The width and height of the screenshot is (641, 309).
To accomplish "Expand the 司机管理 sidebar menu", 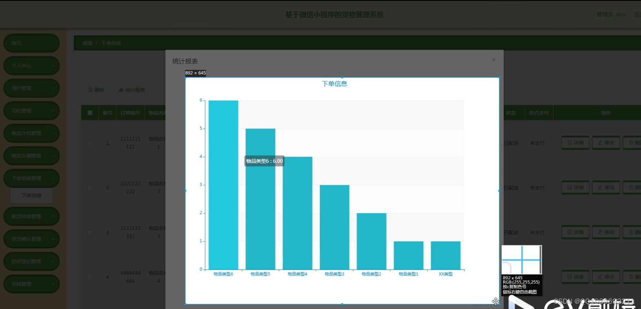I will pyautogui.click(x=31, y=111).
